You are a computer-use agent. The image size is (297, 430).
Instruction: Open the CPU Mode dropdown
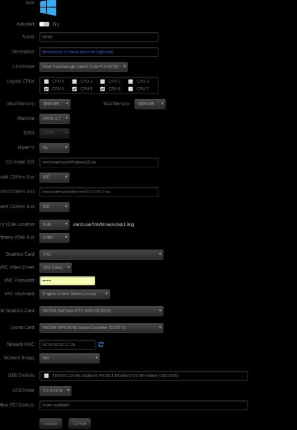[x=84, y=67]
